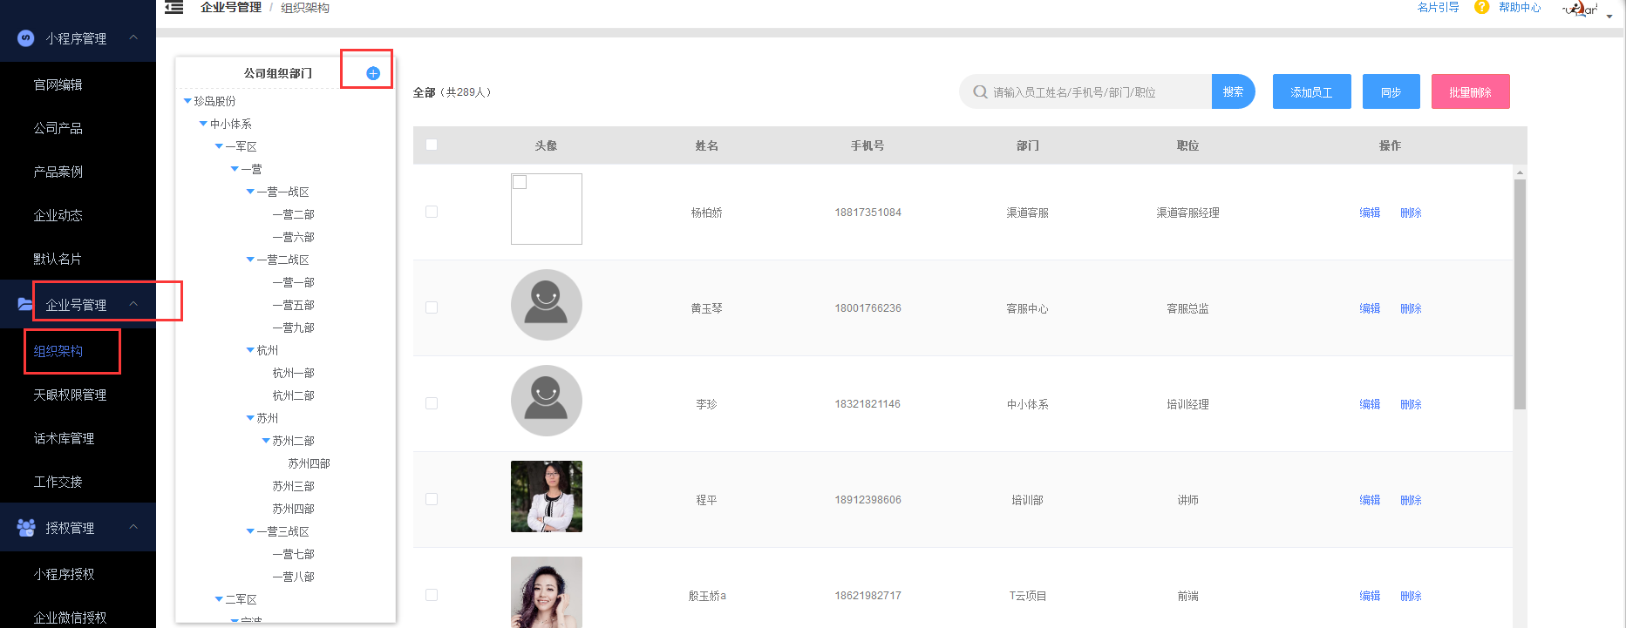Check the select-all checkbox in table header

pos(432,145)
